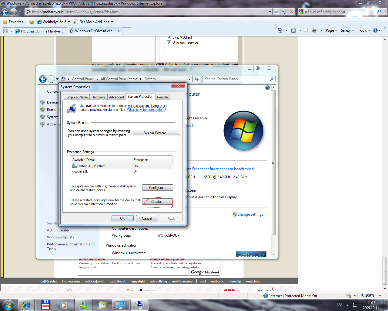Viewport: 388px width, 311px height.
Task: Open the Get More Add-ons dropdown
Action: 112,22
